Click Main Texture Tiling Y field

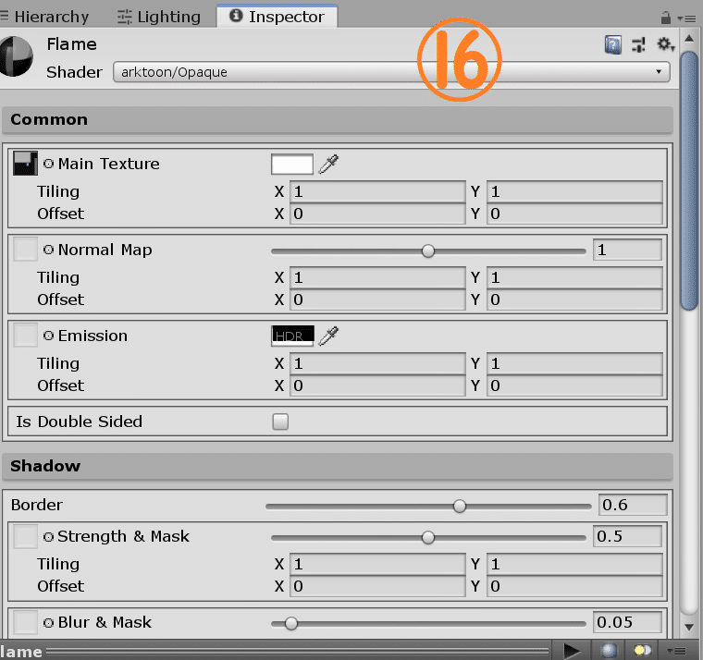click(x=574, y=191)
